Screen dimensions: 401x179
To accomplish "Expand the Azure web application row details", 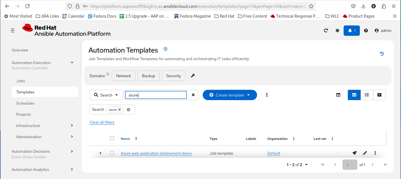I will pos(101,153).
